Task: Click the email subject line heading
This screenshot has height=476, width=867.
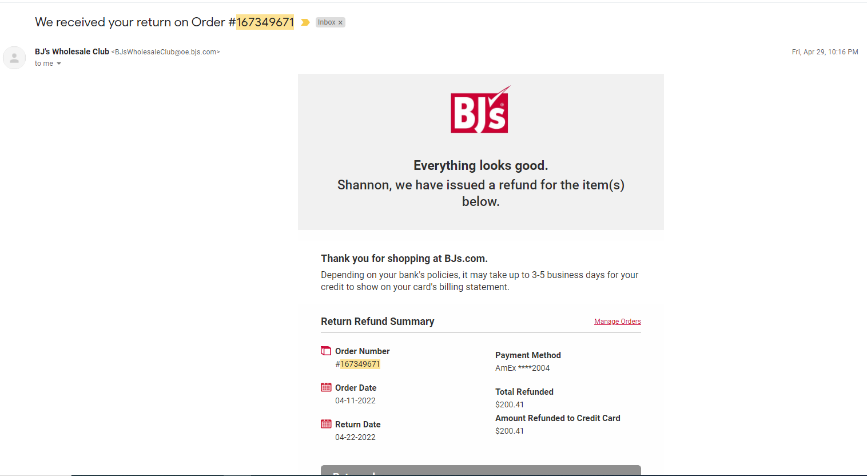Action: (x=165, y=22)
